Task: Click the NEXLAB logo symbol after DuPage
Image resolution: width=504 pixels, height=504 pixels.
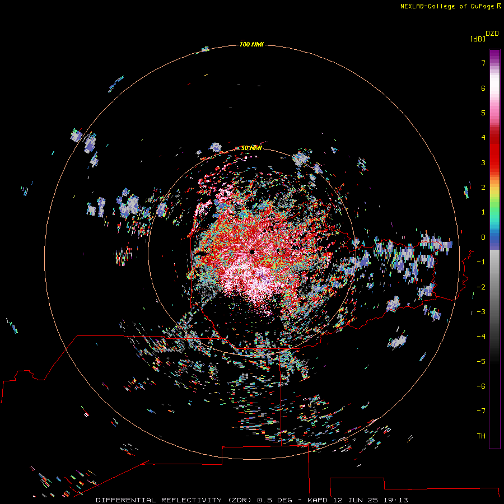Action: (499, 6)
